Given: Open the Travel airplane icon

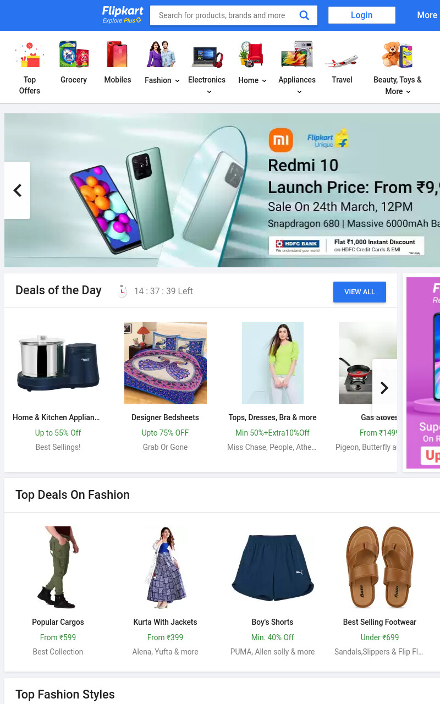Looking at the screenshot, I should click(x=342, y=54).
